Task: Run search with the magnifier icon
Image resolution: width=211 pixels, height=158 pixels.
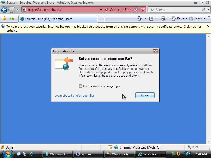Action: tap(203, 9)
